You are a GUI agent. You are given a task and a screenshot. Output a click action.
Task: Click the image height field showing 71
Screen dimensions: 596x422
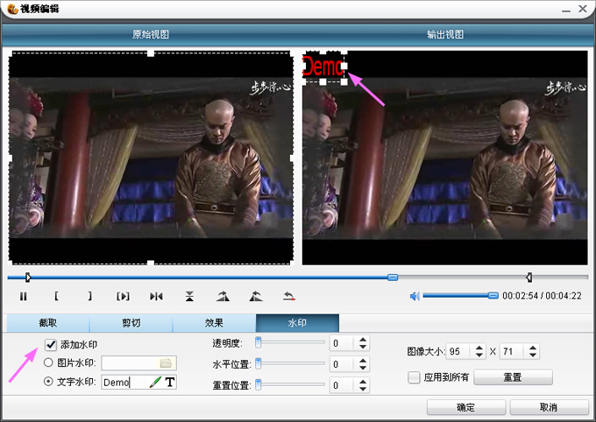point(514,351)
